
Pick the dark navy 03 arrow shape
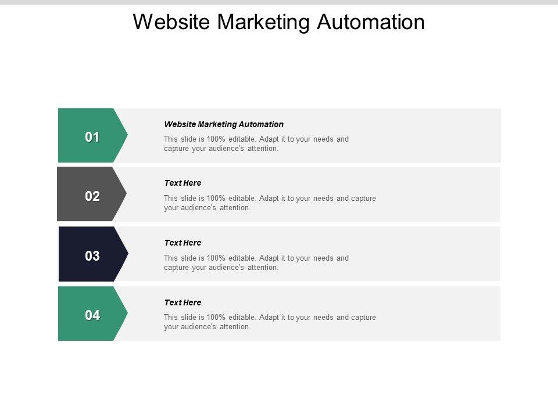92,255
